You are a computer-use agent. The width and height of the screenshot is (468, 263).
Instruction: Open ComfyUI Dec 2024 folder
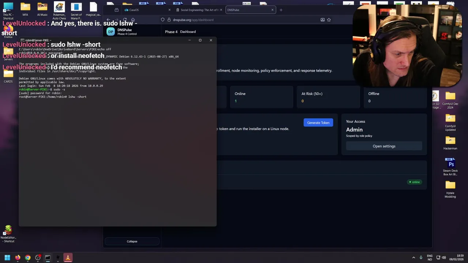tap(450, 99)
